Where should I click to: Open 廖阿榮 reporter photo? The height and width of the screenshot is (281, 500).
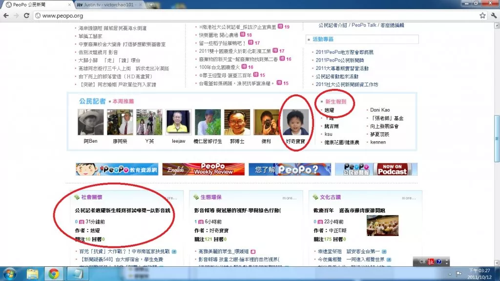120,122
